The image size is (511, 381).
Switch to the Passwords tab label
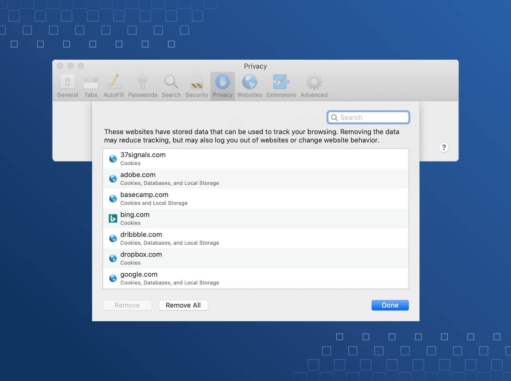143,95
